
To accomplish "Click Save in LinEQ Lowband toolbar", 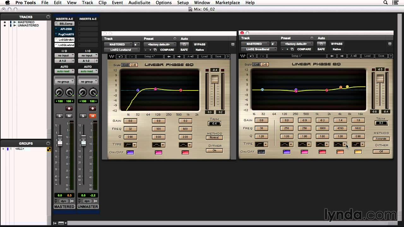I will click(x=218, y=57).
